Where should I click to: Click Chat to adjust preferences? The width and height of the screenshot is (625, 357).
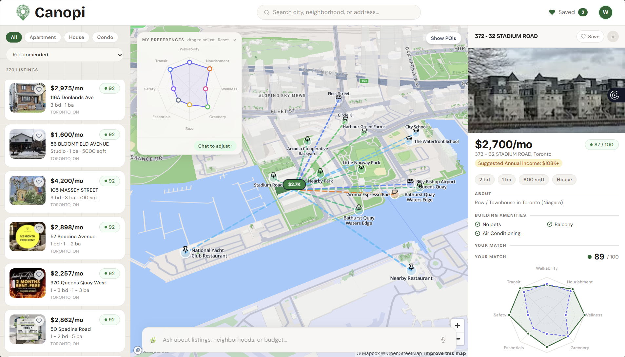[215, 146]
